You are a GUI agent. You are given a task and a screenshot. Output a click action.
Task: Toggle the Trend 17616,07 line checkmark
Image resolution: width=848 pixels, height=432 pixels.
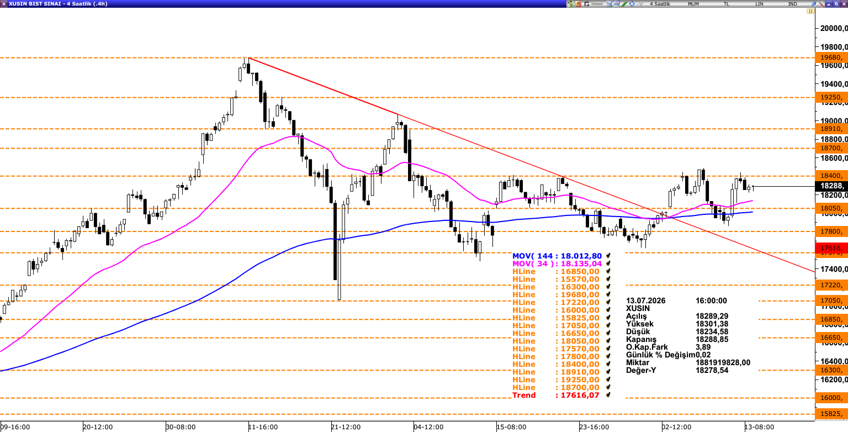608,395
